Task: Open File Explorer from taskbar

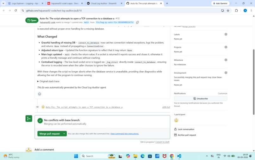Action: pyautogui.click(x=135, y=156)
